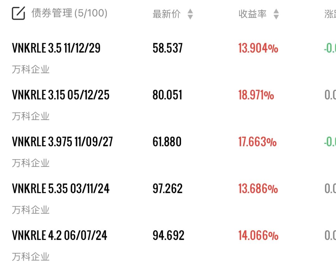The height and width of the screenshot is (274, 336).
Task: Tap the latest price 97.262
Action: pyautogui.click(x=167, y=189)
